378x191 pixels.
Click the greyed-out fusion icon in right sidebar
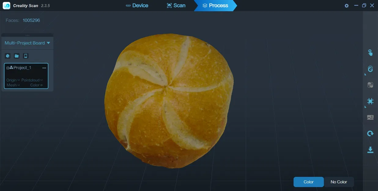coord(370,85)
